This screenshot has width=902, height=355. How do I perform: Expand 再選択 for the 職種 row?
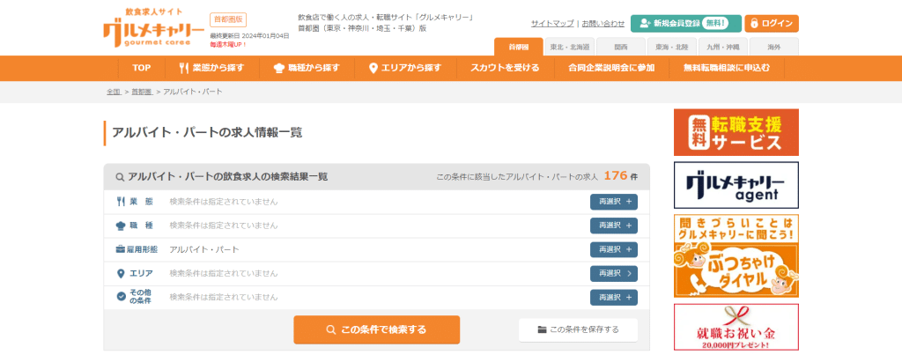[x=613, y=226]
